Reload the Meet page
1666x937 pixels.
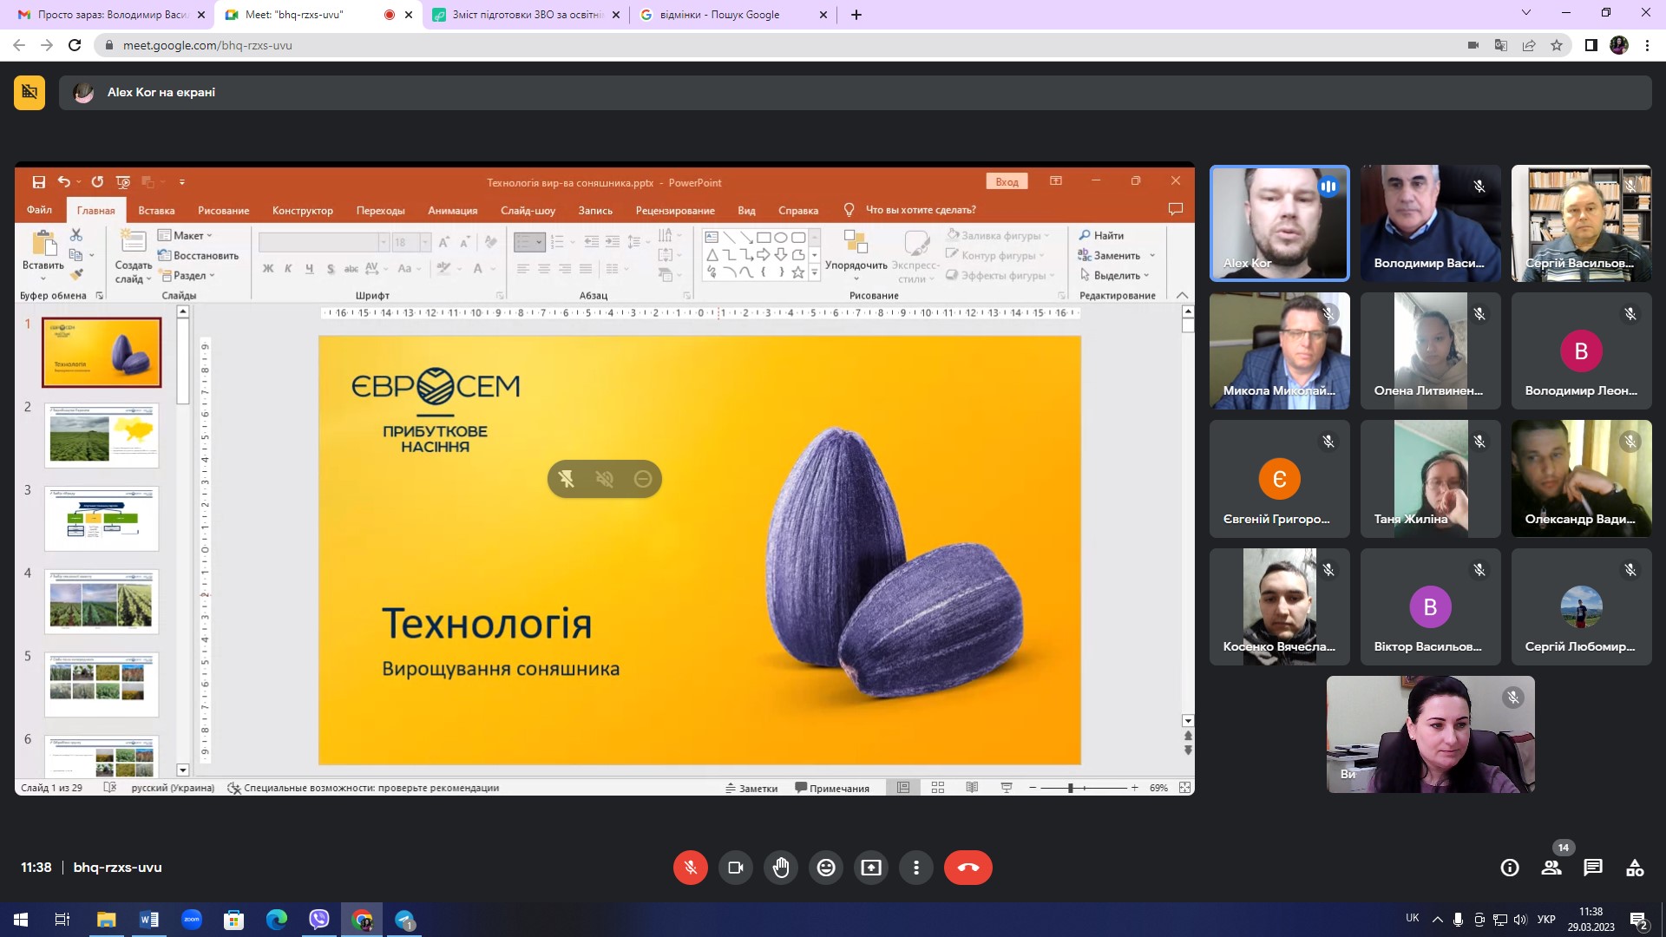(x=75, y=45)
